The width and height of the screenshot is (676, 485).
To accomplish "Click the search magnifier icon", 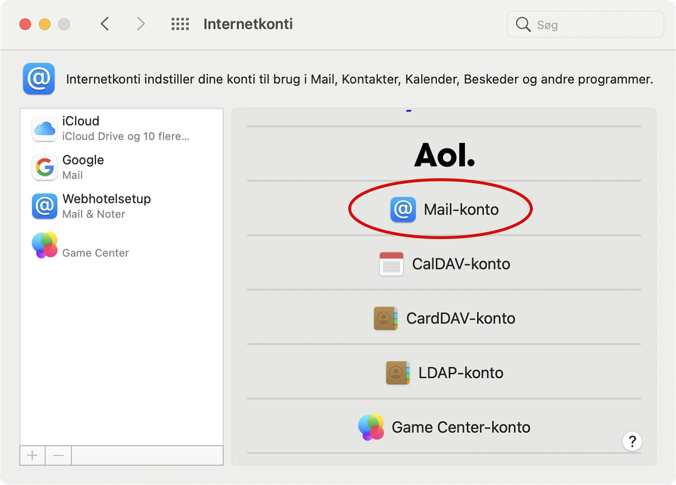I will pyautogui.click(x=523, y=24).
